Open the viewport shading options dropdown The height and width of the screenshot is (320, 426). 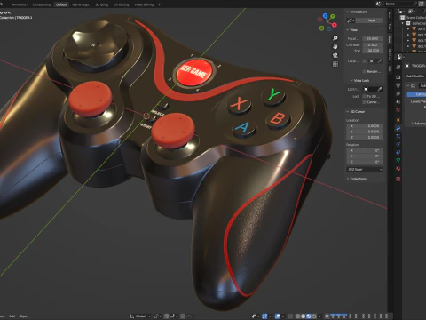pyautogui.click(x=319, y=316)
